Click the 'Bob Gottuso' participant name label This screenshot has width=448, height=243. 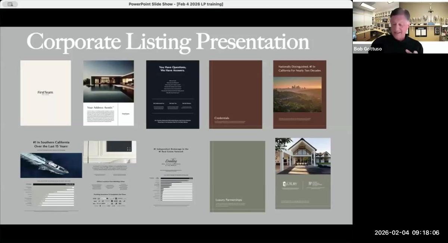pyautogui.click(x=367, y=48)
